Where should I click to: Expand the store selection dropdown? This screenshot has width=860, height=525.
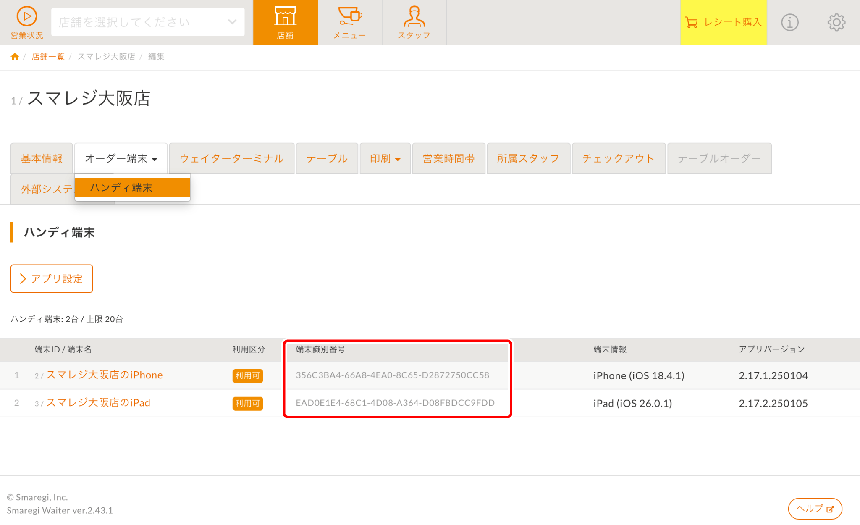[x=148, y=22]
